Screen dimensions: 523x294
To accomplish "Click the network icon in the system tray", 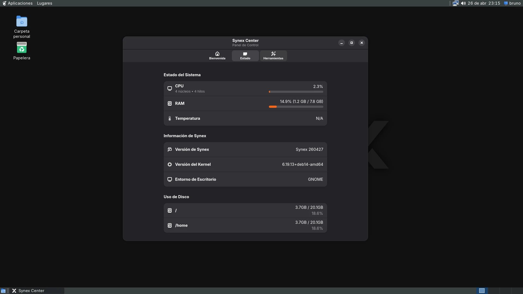I will [455, 3].
